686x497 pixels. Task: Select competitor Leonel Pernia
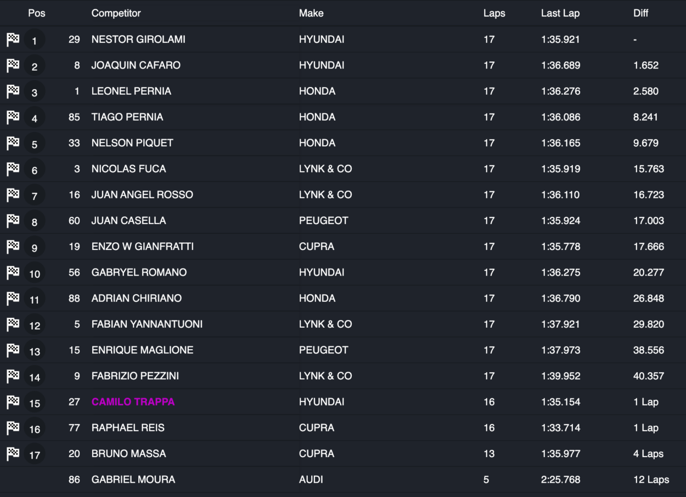(x=131, y=91)
